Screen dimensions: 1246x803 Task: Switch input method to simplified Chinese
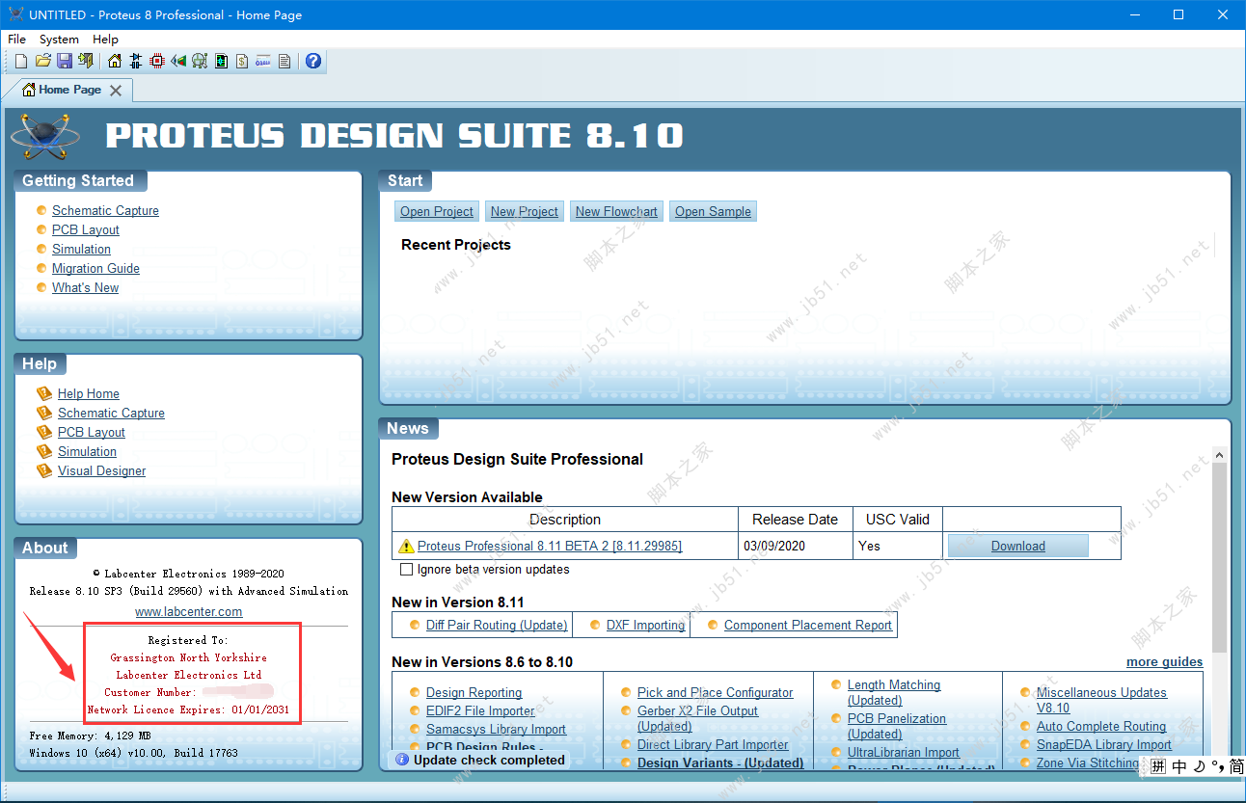[x=1237, y=765]
